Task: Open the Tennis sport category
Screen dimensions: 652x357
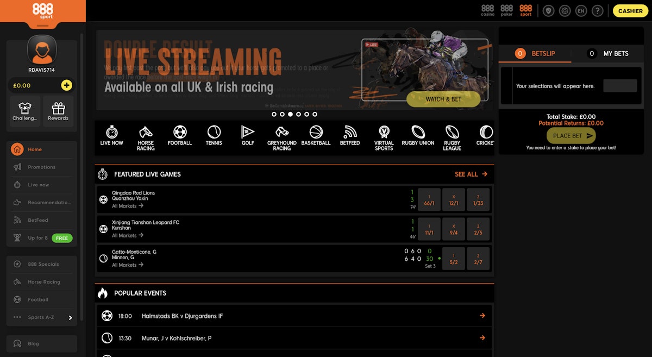Action: pos(214,136)
